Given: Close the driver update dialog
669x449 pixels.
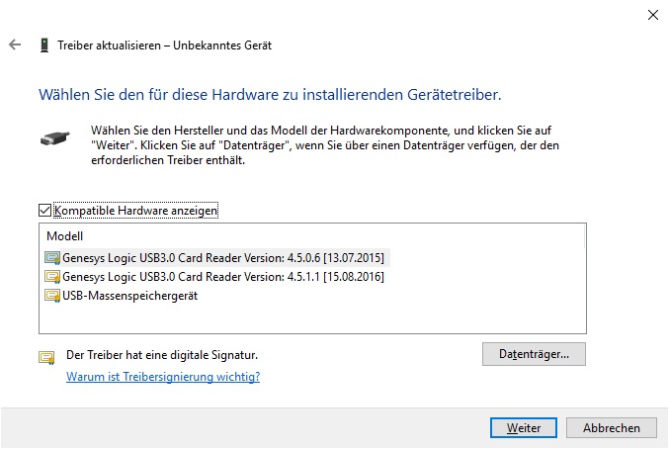Looking at the screenshot, I should 653,15.
